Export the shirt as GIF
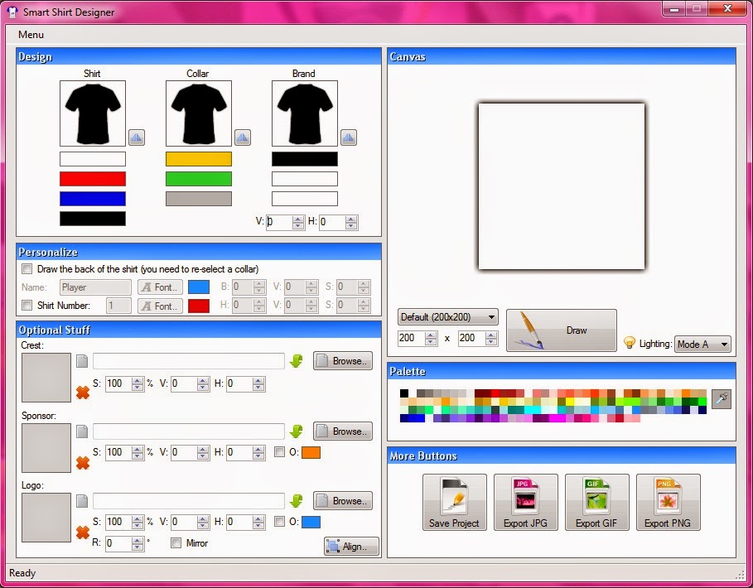 (597, 502)
